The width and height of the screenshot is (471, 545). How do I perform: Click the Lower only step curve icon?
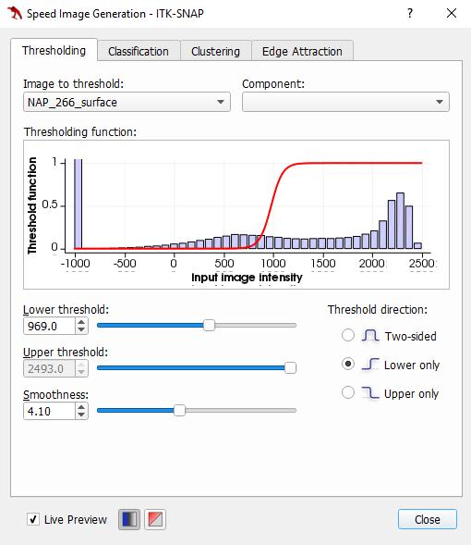click(x=370, y=365)
